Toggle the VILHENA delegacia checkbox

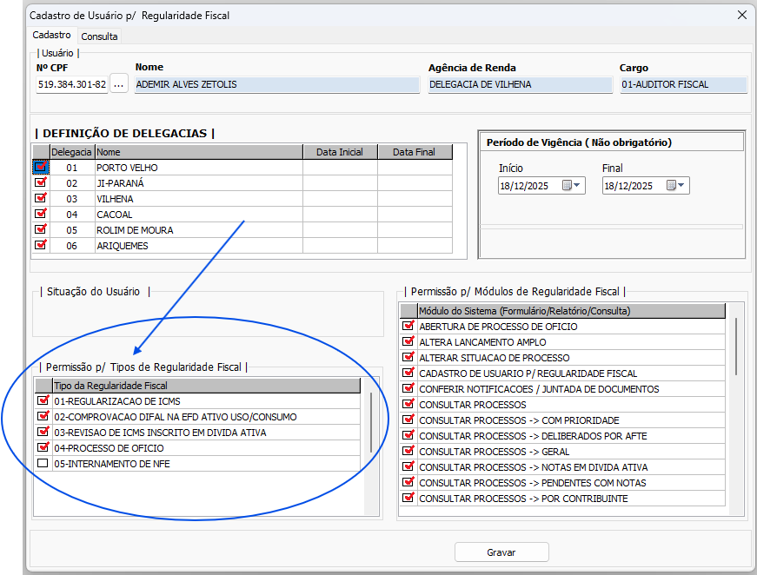click(x=41, y=199)
